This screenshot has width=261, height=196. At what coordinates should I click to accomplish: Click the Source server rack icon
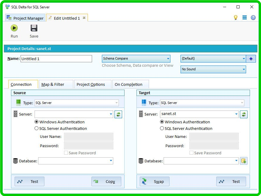tap(15, 114)
